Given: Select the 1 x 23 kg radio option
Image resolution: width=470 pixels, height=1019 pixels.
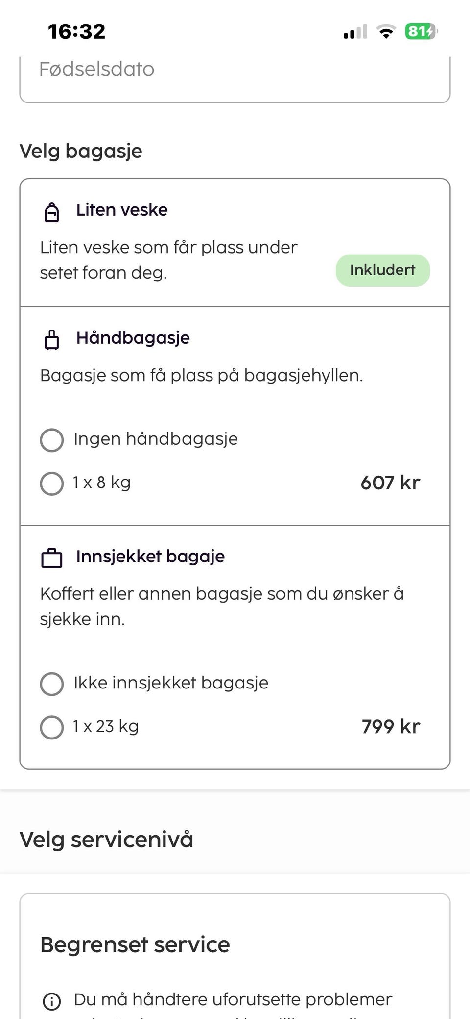Looking at the screenshot, I should [51, 727].
